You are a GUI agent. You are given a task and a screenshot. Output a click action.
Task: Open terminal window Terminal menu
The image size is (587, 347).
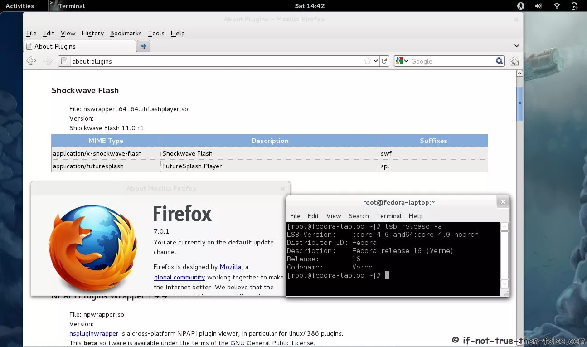389,216
